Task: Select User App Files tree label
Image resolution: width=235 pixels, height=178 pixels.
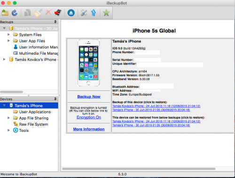Action: point(32,41)
